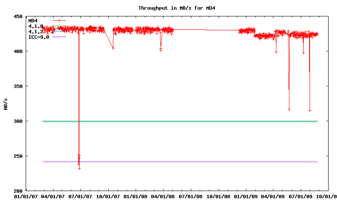Click the 10/01/08 x-axis date label
This screenshot has height=202, width=337.
click(x=218, y=196)
